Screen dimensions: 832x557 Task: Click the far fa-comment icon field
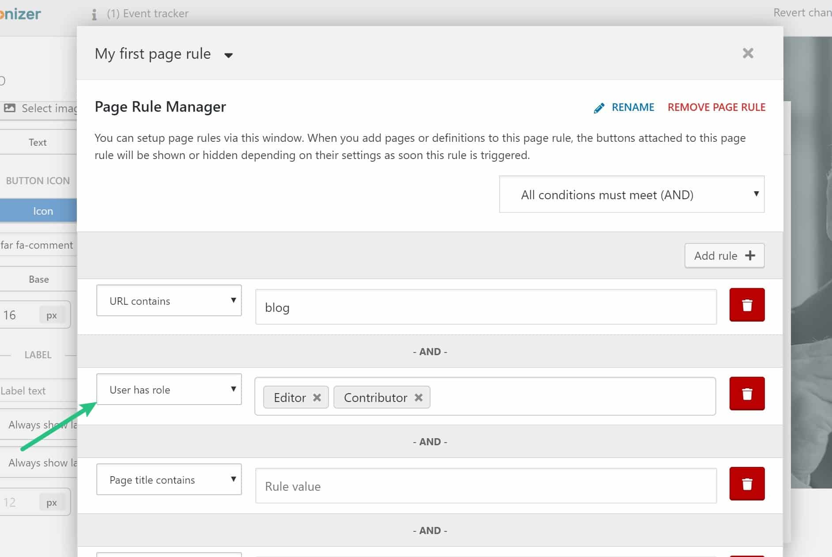click(38, 245)
